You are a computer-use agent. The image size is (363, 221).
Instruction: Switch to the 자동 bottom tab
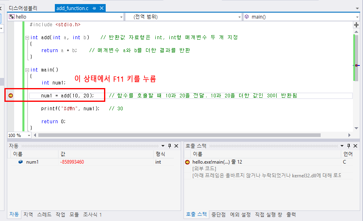(x=14, y=215)
